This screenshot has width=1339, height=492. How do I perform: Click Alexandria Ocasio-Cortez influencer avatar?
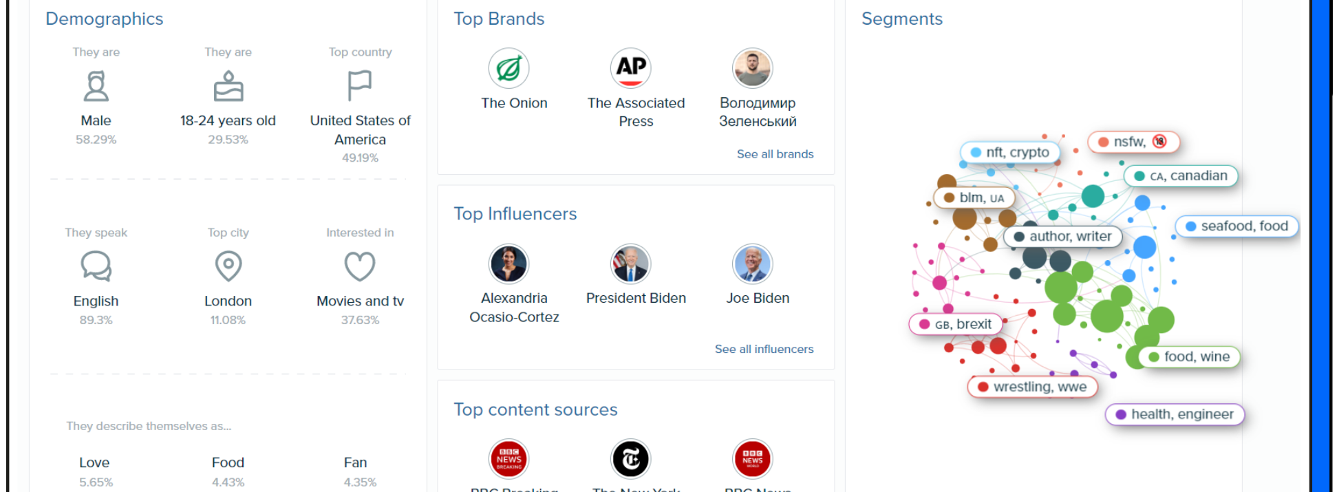pos(508,264)
